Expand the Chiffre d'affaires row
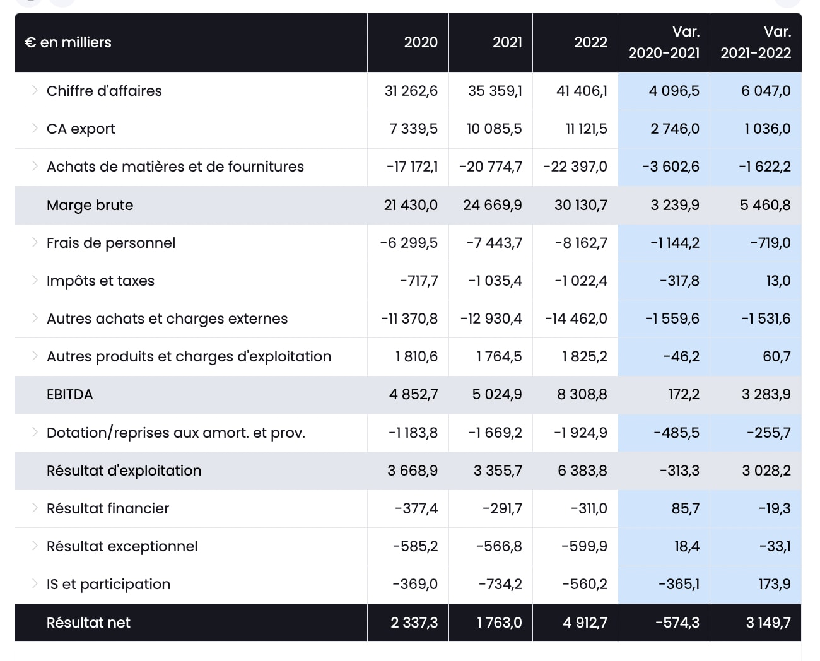 tap(35, 90)
